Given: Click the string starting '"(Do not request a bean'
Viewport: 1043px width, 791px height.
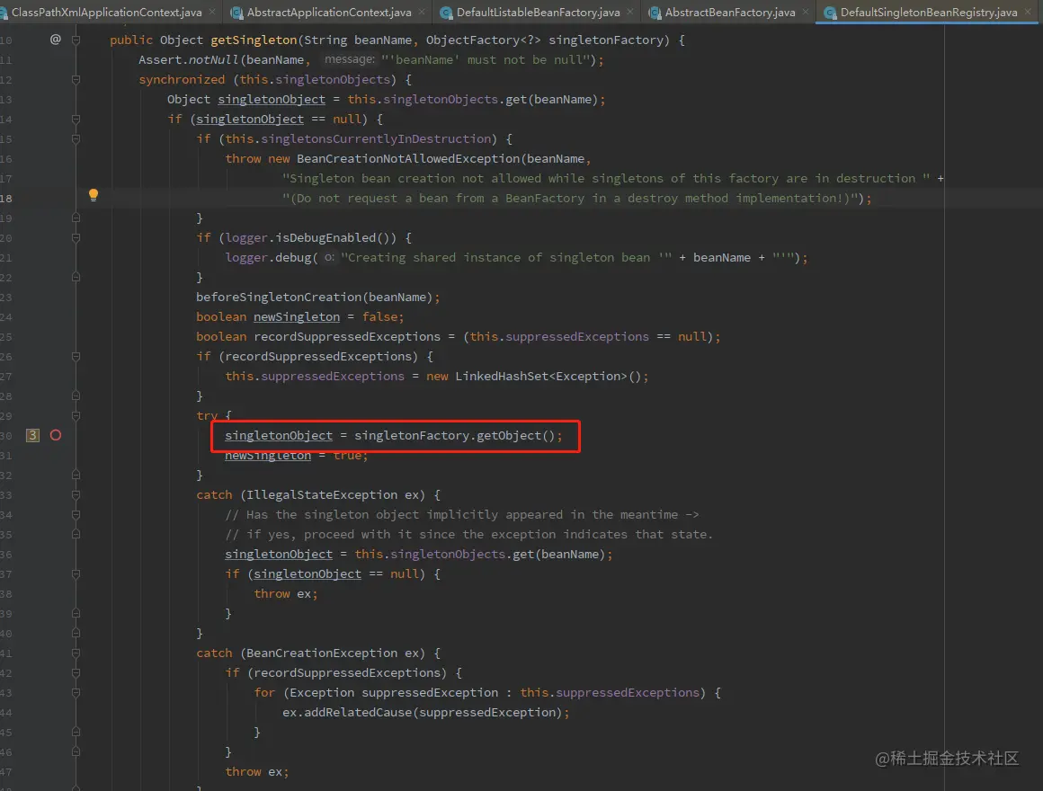Looking at the screenshot, I should point(569,198).
